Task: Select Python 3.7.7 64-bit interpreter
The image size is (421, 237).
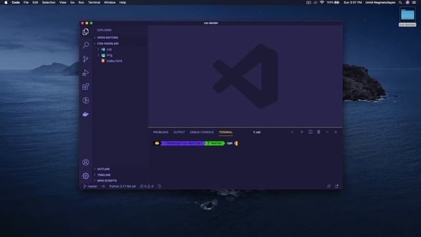Action: [122, 186]
